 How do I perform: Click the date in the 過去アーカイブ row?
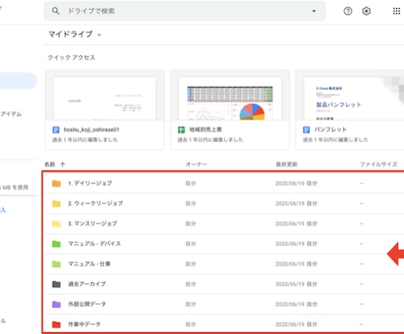[x=290, y=284]
